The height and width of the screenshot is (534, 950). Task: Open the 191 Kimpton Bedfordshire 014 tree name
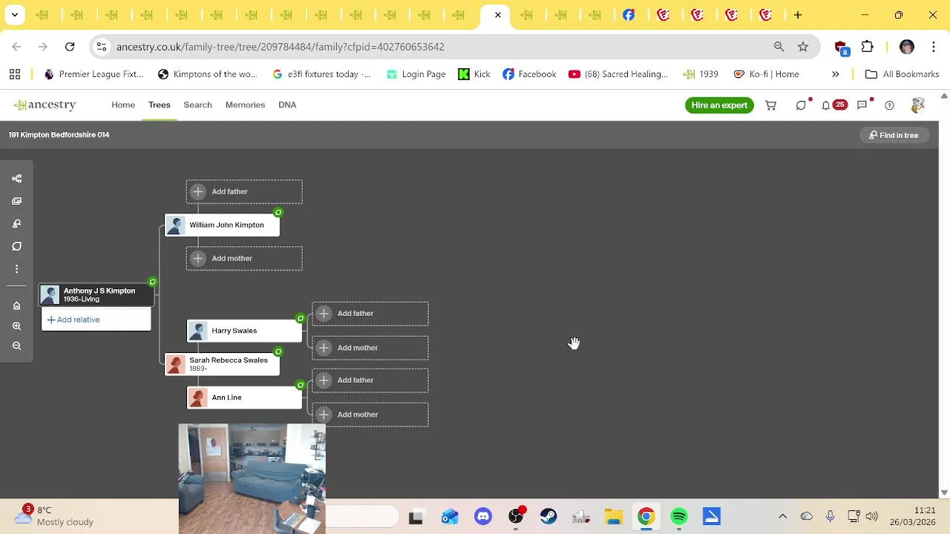click(59, 135)
